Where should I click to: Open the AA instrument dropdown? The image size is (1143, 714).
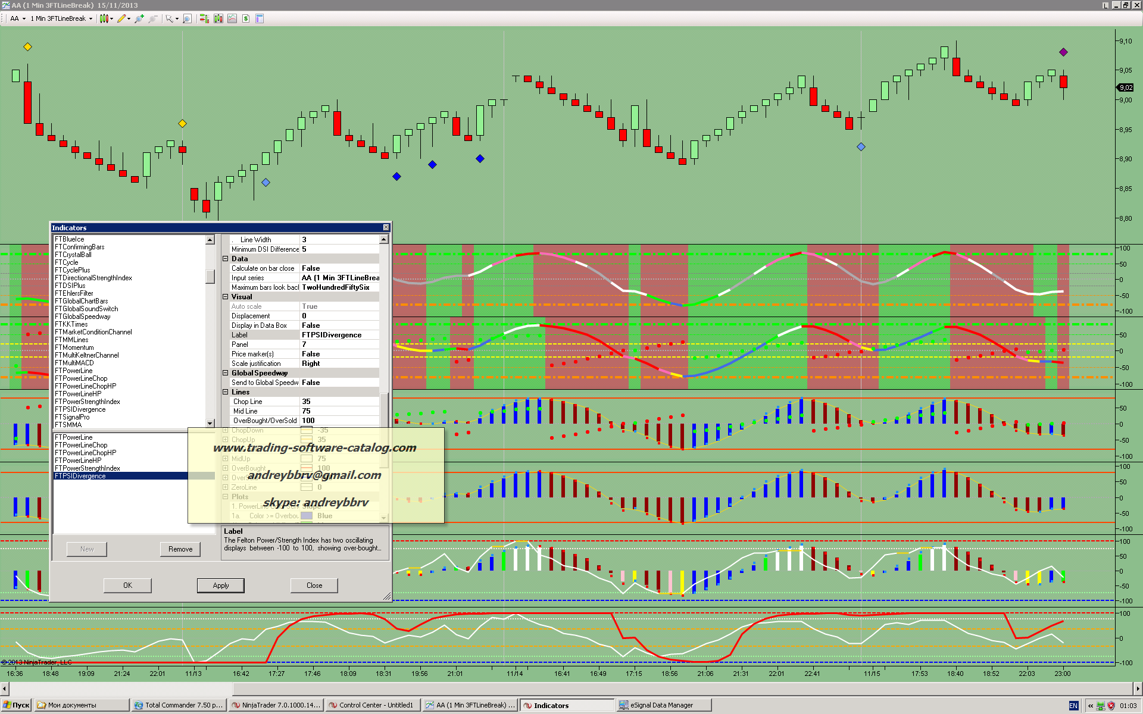coord(18,18)
